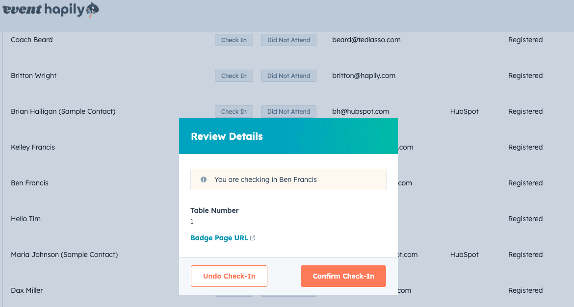Image resolution: width=574 pixels, height=307 pixels.
Task: Select Maria Johnson (Sample Contact) name
Action: (x=64, y=255)
